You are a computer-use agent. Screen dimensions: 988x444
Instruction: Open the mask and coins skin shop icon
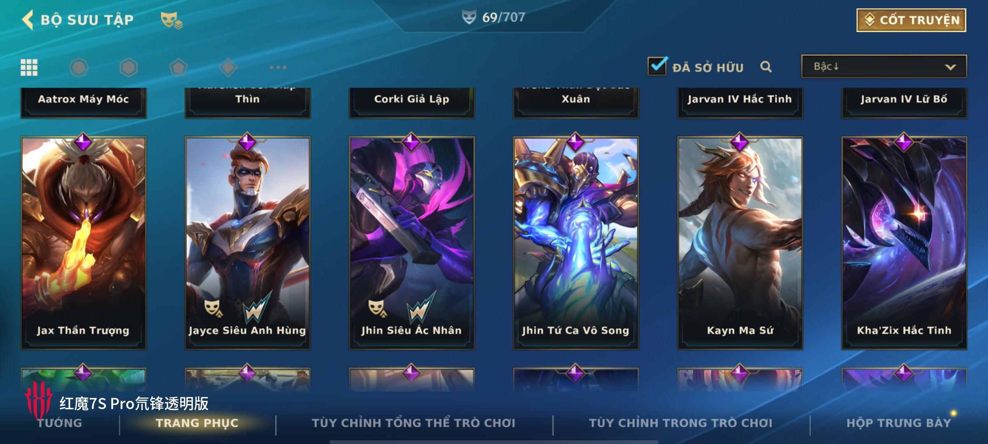point(171,20)
